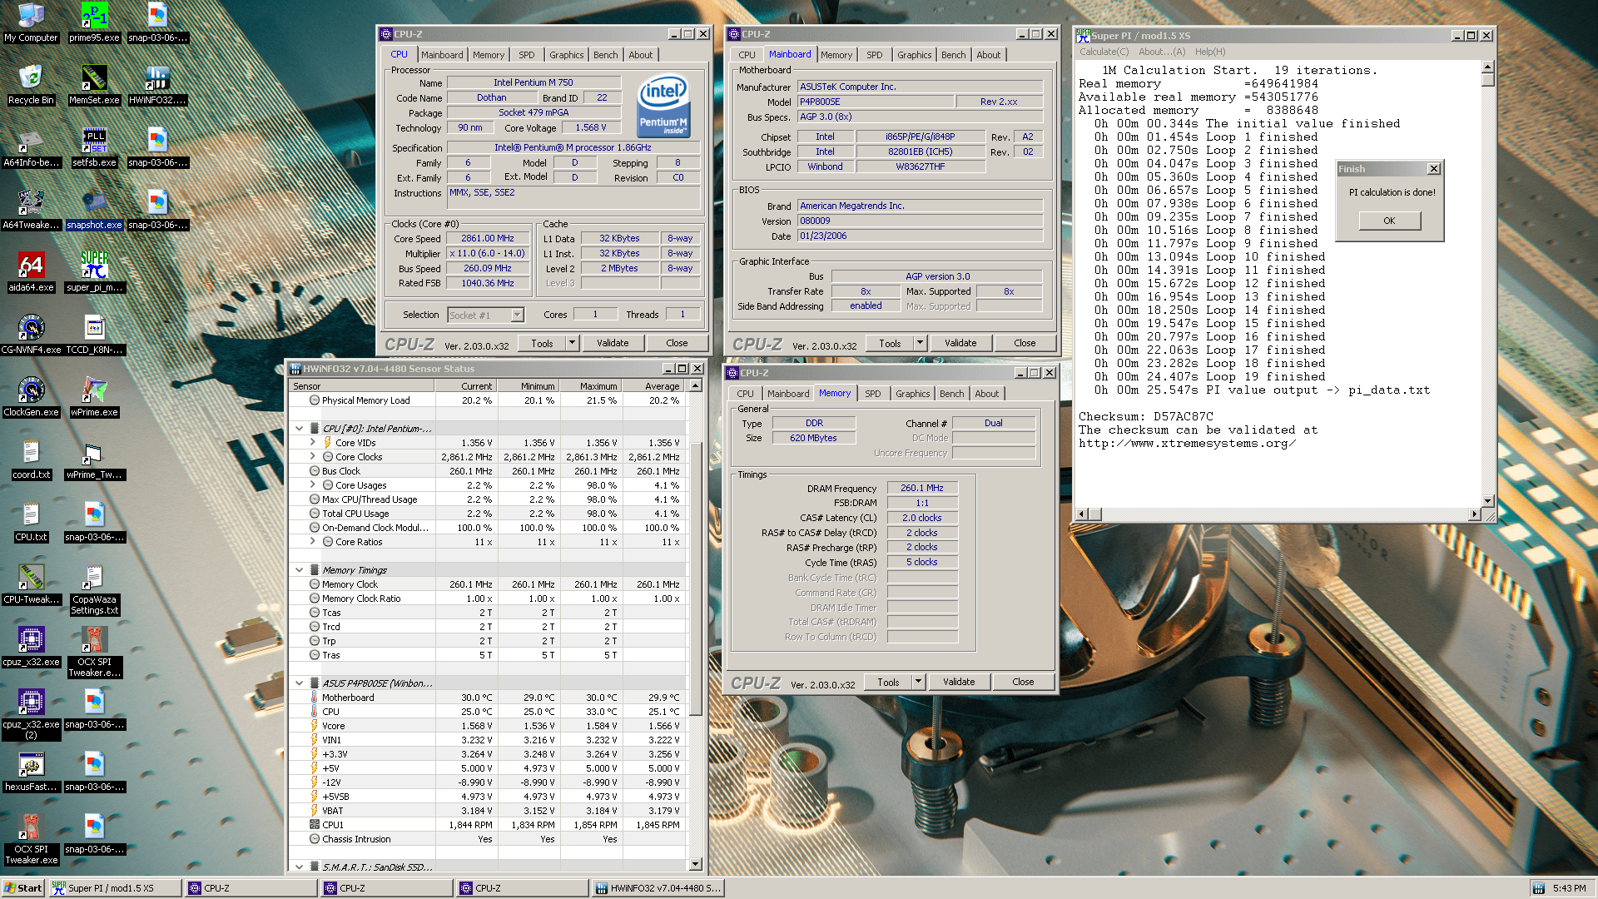The width and height of the screenshot is (1598, 899).
Task: Expand the S.M.A.R.T. SanDisk SSD group
Action: (x=300, y=867)
